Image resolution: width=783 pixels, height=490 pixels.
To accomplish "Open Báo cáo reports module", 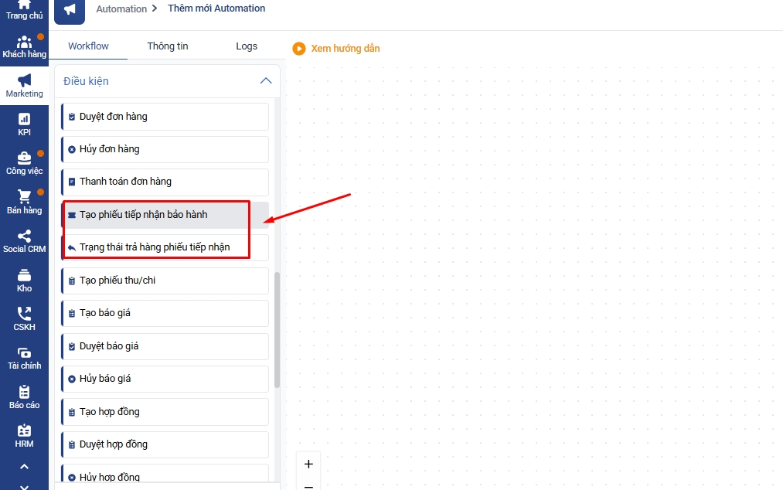I will [x=24, y=397].
